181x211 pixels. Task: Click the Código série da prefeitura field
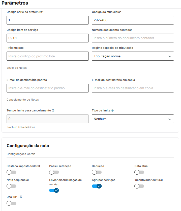coord(48,20)
